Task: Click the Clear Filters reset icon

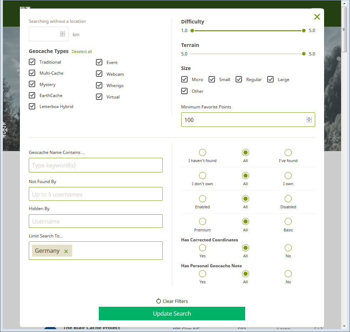Action: [158, 301]
